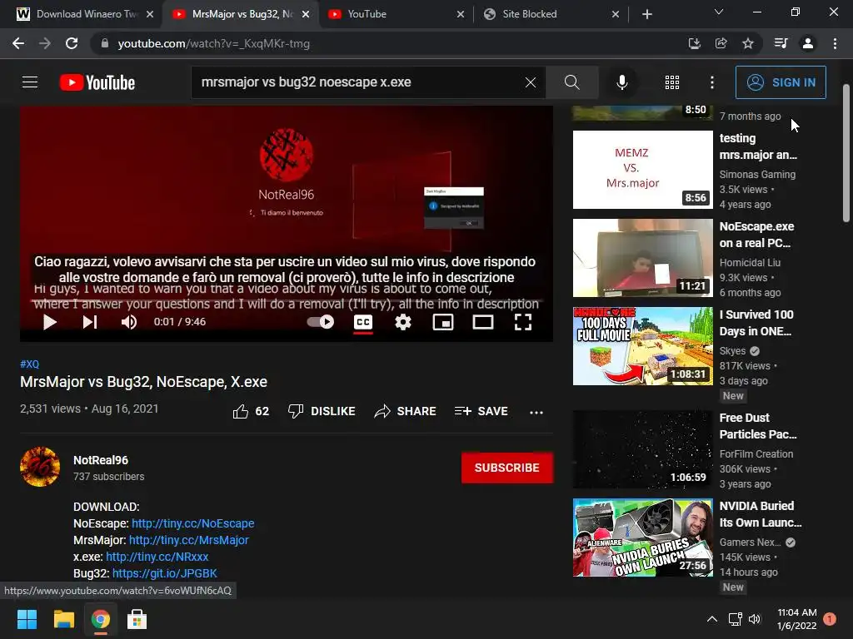Open the tiny.cc/MrsMajor download link

pos(189,540)
